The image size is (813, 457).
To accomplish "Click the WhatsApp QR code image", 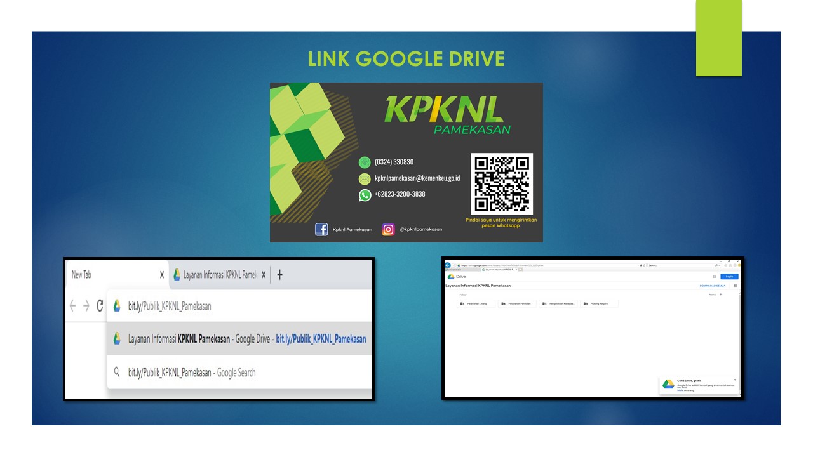I will pos(501,183).
